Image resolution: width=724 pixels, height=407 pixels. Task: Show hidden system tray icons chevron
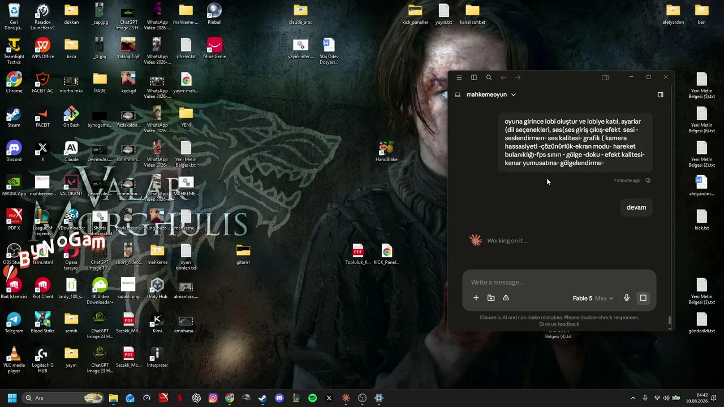tap(633, 398)
